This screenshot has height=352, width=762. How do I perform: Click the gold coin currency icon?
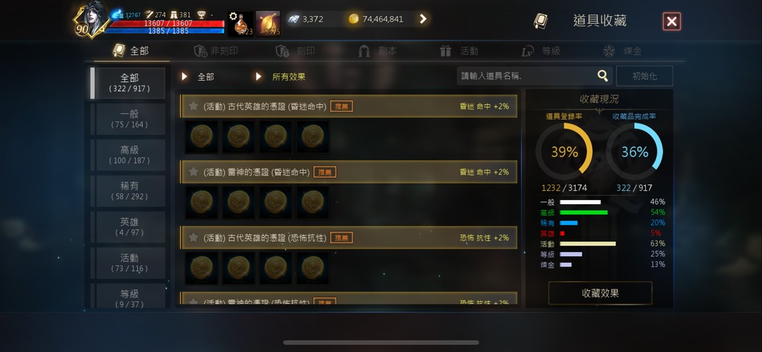point(354,19)
